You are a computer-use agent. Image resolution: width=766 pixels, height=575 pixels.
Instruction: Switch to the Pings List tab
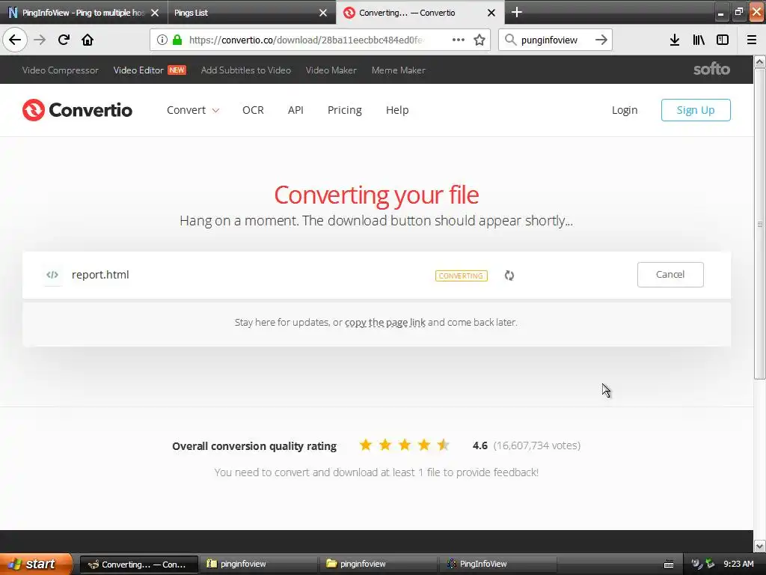click(x=251, y=13)
